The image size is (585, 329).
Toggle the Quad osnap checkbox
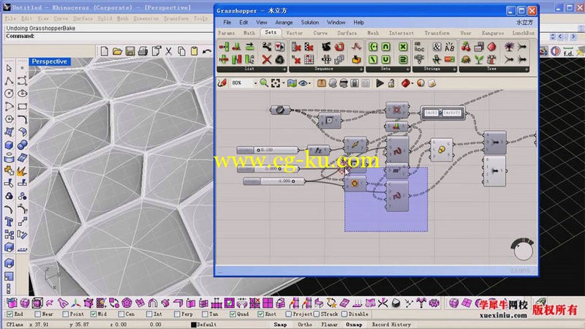click(233, 314)
